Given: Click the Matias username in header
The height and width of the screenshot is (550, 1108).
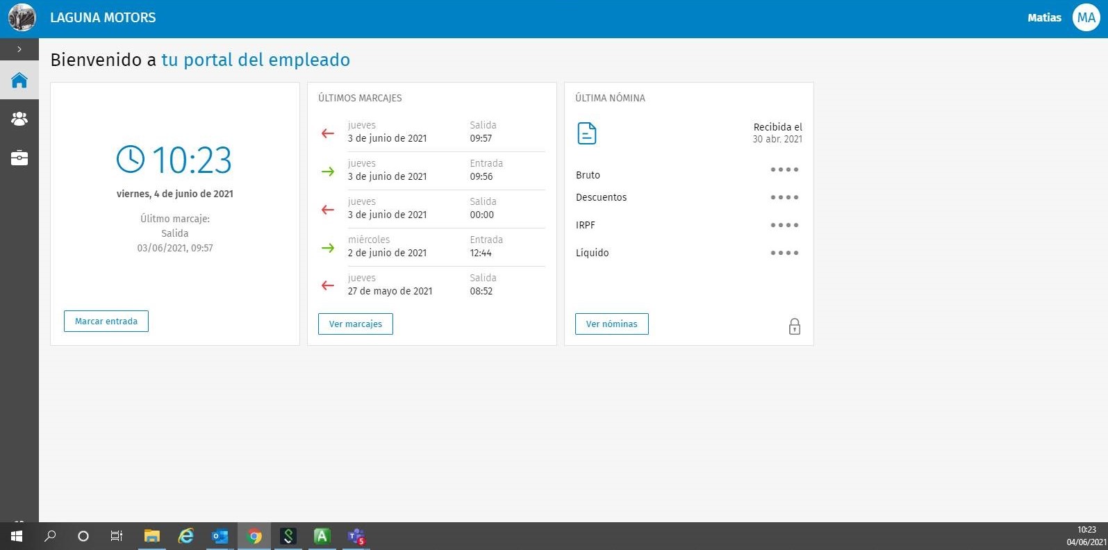Looking at the screenshot, I should tap(1044, 18).
